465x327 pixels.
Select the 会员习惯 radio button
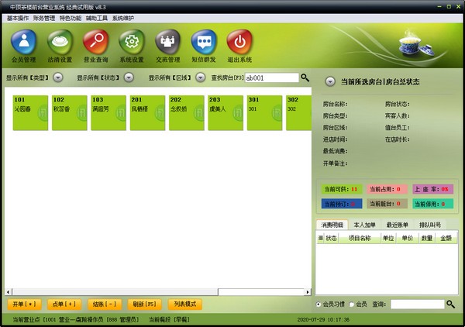[319, 305]
